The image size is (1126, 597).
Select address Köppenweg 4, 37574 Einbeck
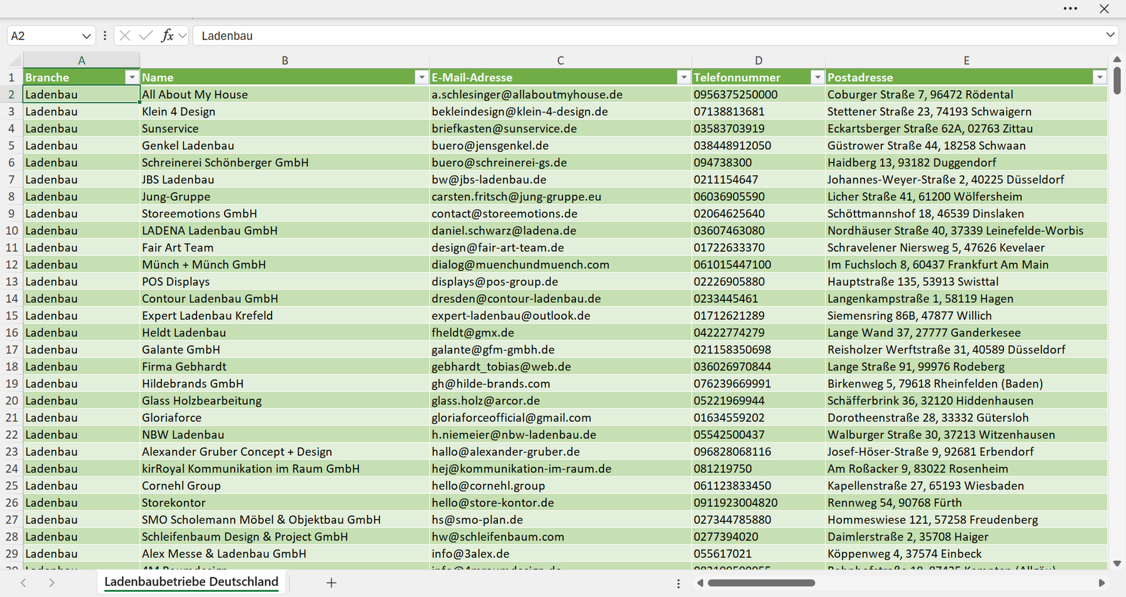point(966,554)
